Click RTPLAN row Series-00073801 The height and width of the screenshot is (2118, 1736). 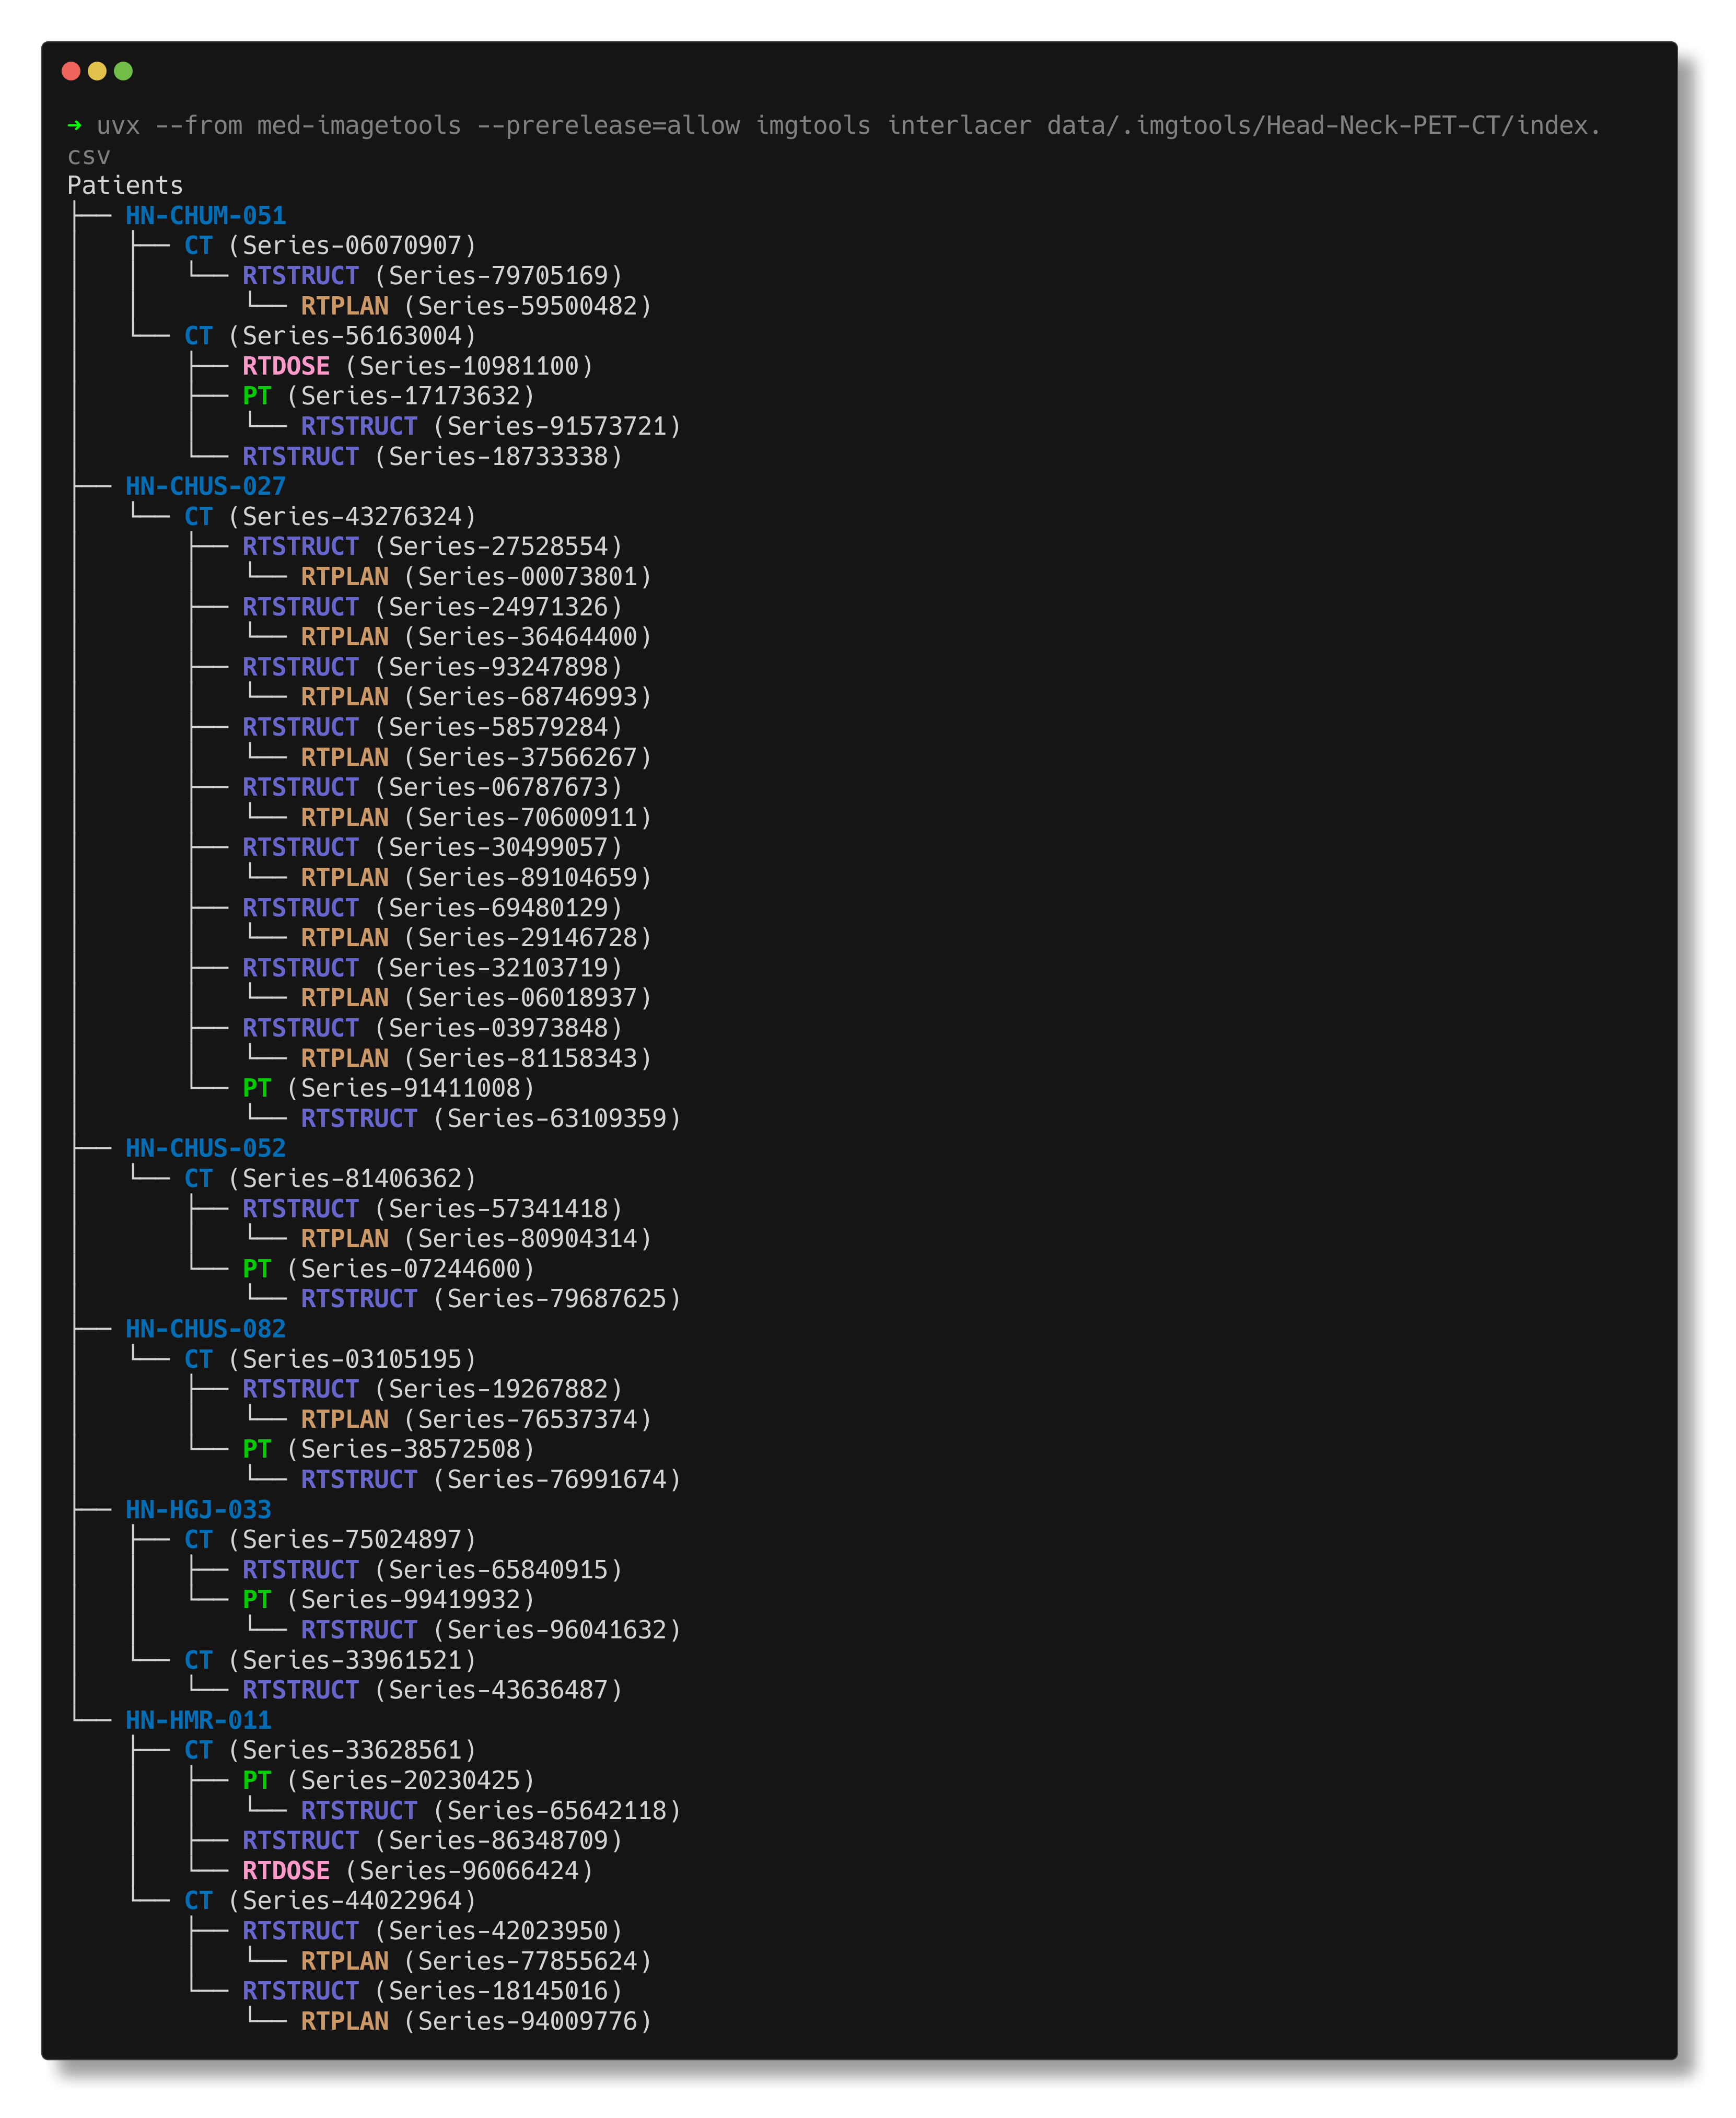477,577
